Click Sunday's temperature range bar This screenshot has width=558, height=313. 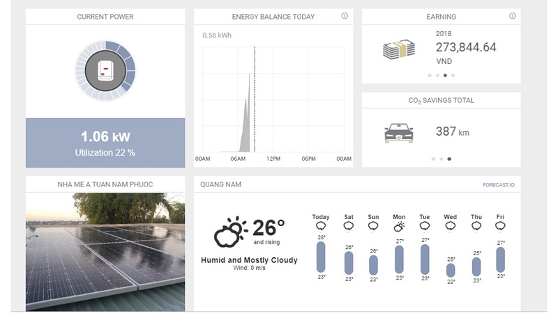[373, 265]
